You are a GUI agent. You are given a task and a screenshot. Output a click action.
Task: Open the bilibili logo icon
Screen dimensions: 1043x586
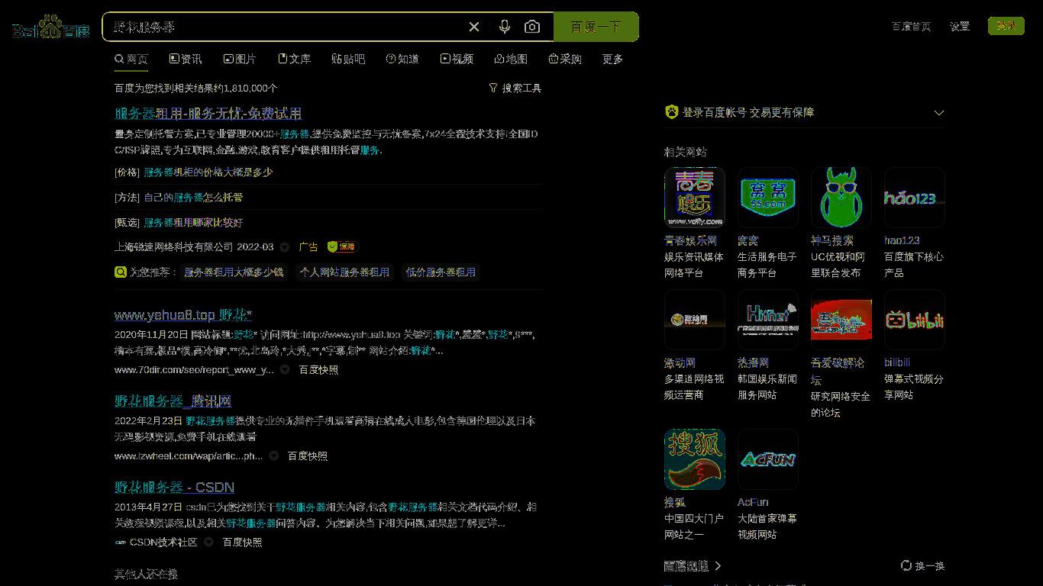click(x=915, y=320)
